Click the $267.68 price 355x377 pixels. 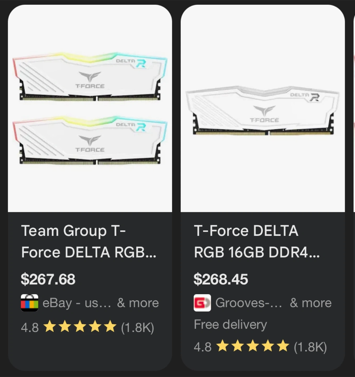pyautogui.click(x=48, y=279)
